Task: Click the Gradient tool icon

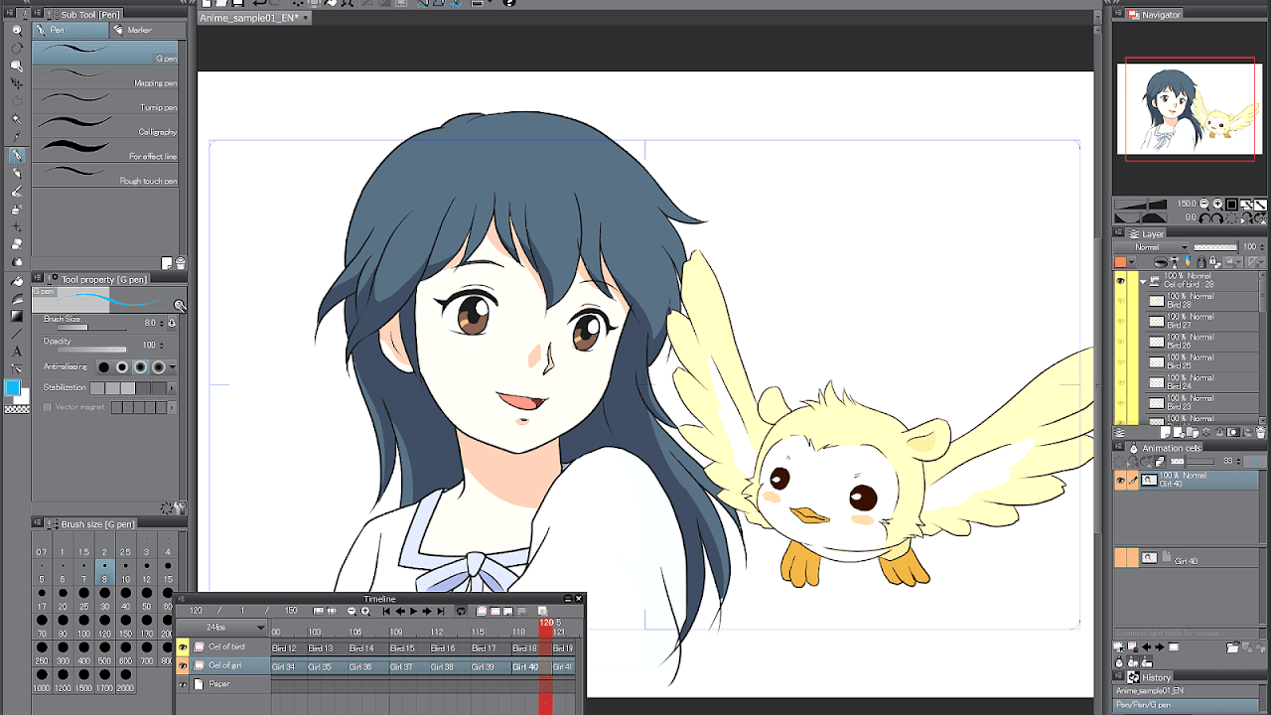Action: pyautogui.click(x=17, y=316)
